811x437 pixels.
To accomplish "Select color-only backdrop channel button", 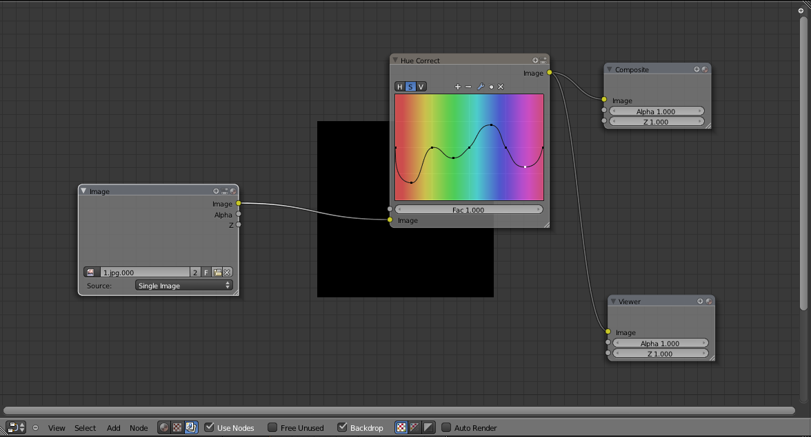I will (x=415, y=427).
